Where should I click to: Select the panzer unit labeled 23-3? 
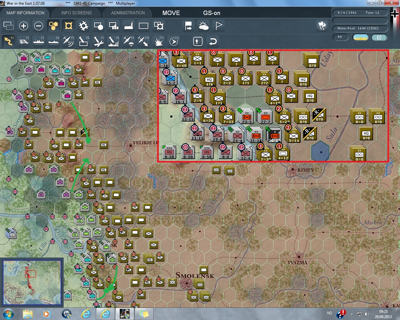(x=247, y=117)
